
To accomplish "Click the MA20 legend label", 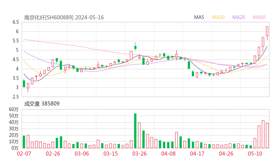I will pos(239,17).
